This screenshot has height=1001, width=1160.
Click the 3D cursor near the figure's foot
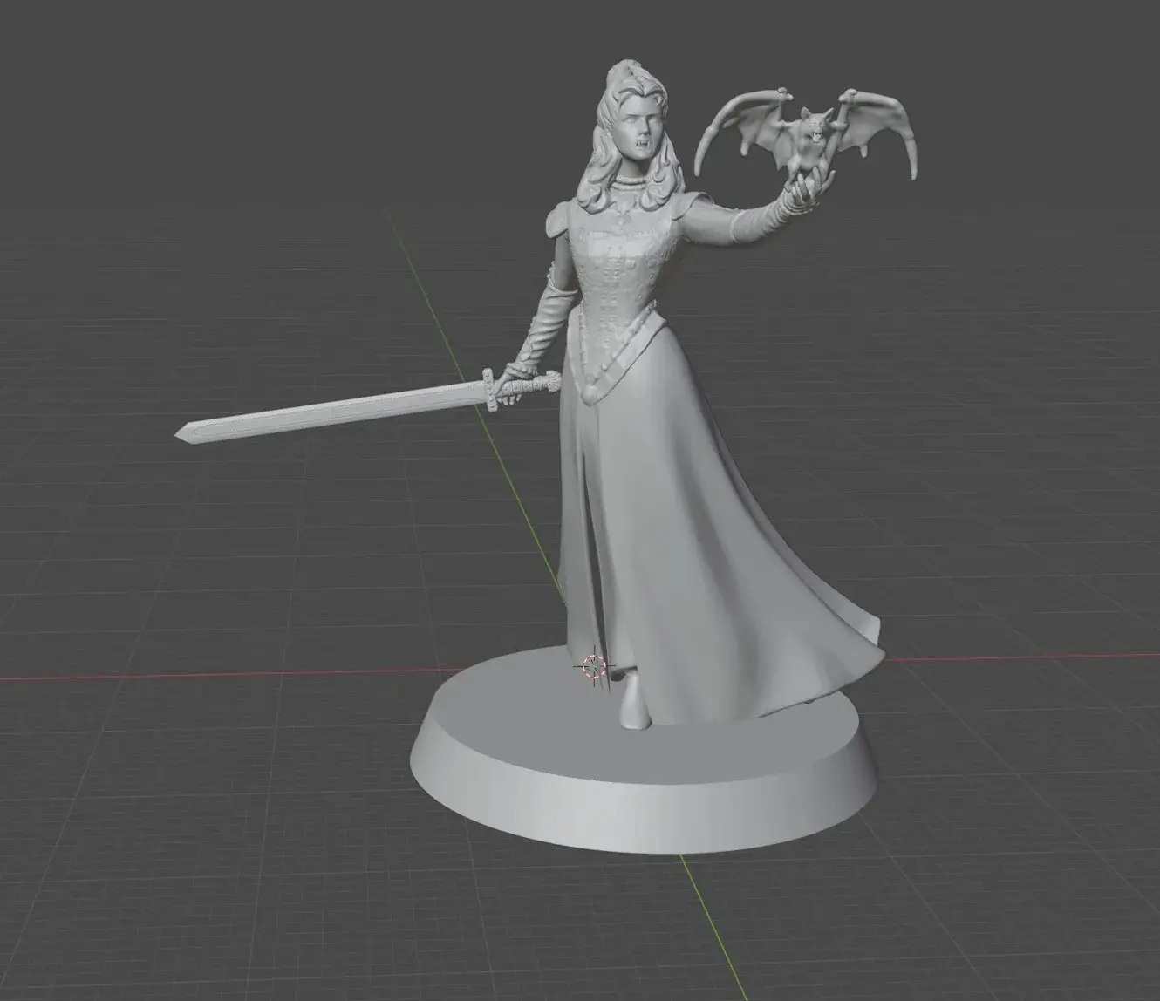click(594, 666)
